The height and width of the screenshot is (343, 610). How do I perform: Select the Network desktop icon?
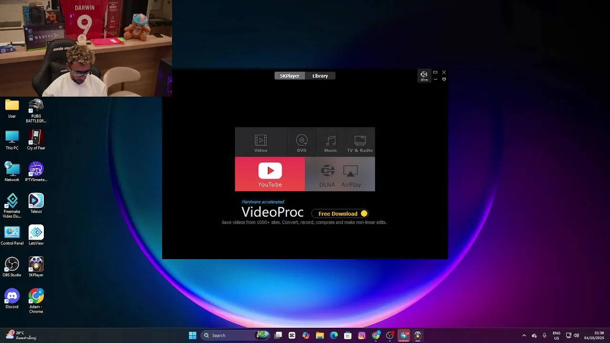[12, 172]
